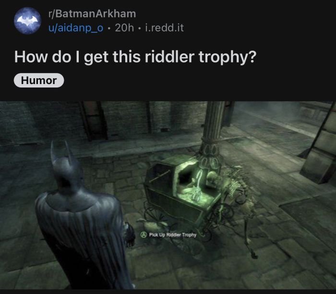Click the 20h post timestamp
The image size is (336, 294).
click(124, 28)
